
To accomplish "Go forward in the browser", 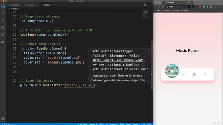I will tap(159, 7).
